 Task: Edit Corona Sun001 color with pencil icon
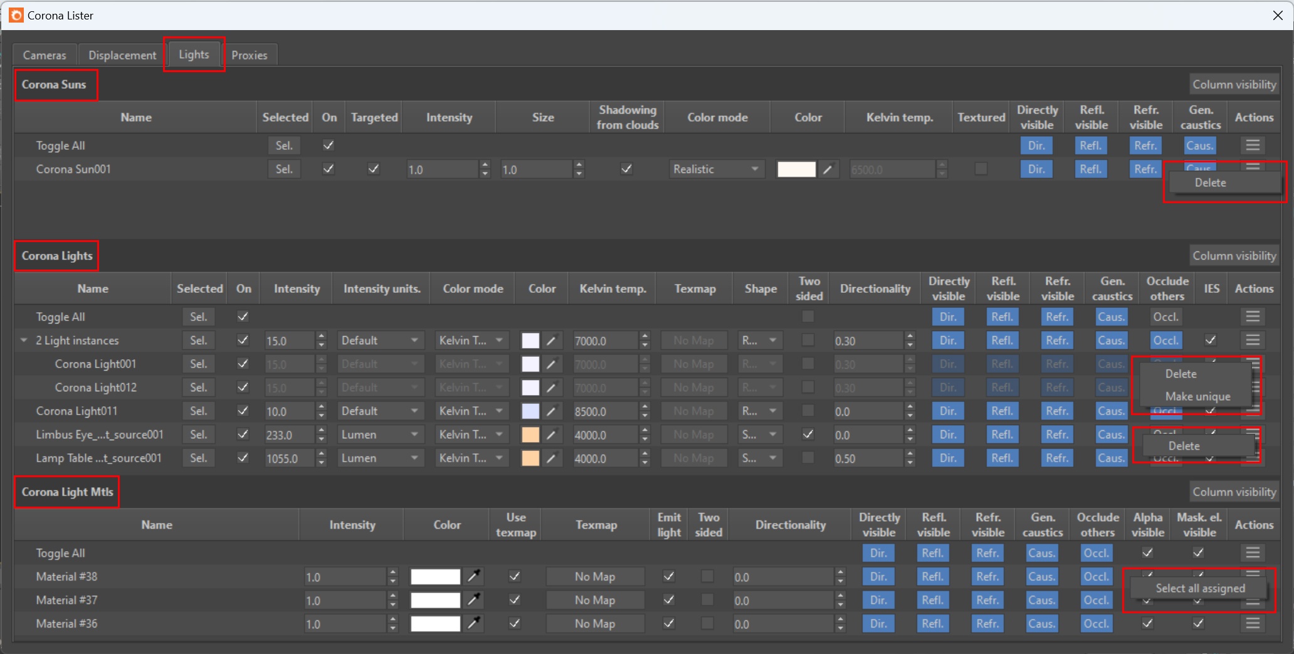[828, 169]
